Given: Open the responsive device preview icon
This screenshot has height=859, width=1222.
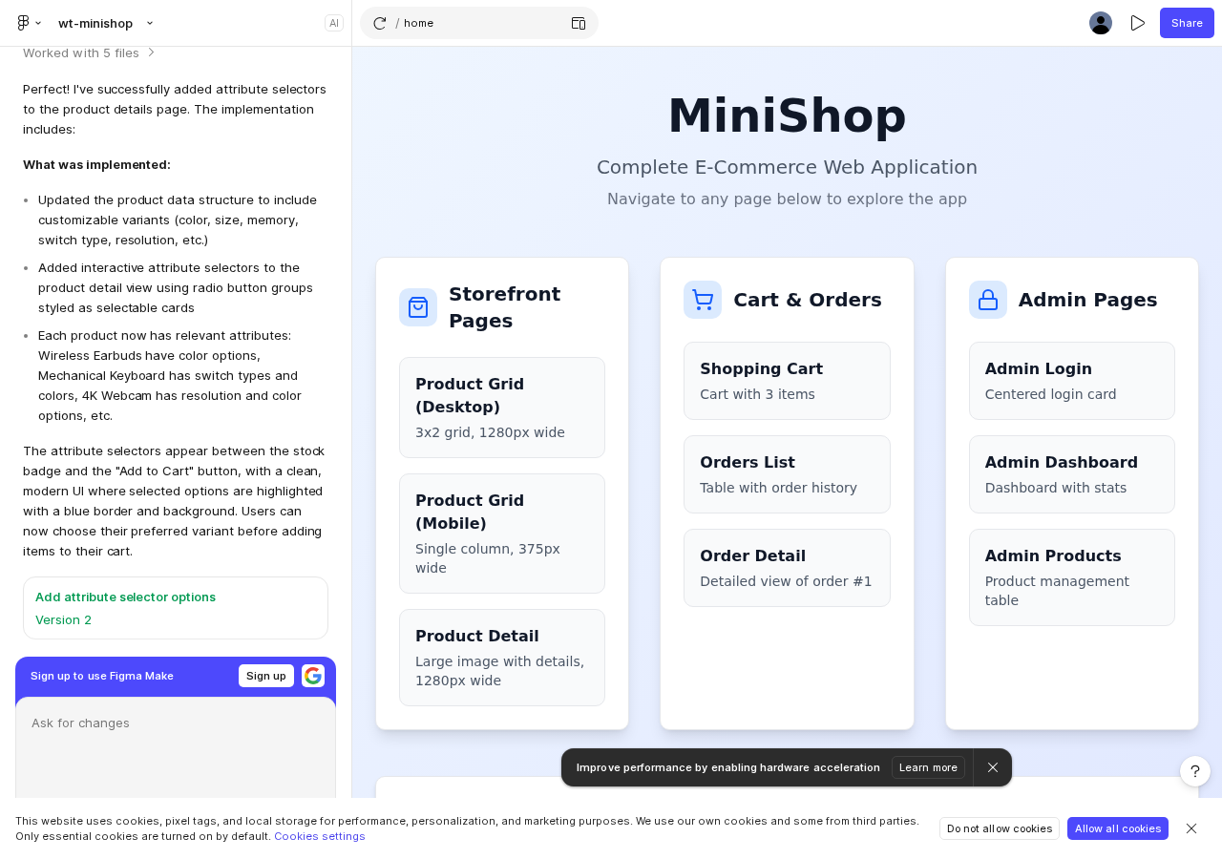Looking at the screenshot, I should pyautogui.click(x=577, y=22).
